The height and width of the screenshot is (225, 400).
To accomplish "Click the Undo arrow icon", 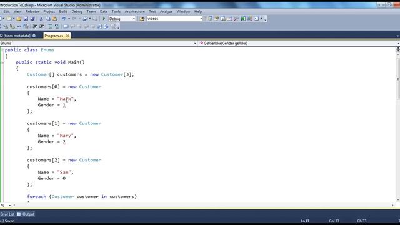I will pyautogui.click(x=64, y=19).
